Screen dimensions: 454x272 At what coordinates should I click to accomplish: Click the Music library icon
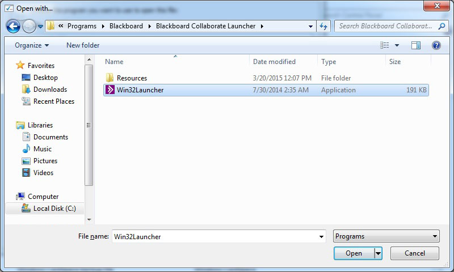(26, 149)
